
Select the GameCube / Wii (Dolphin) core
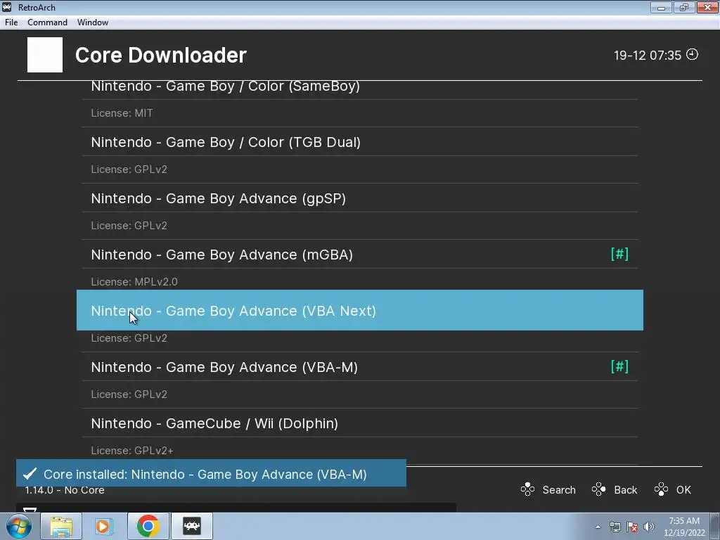[360, 423]
